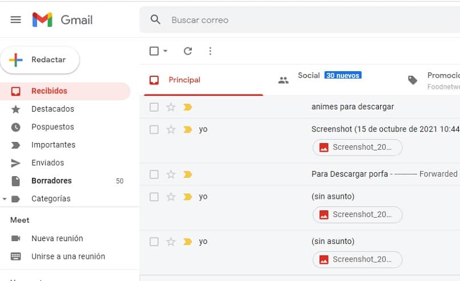Click the Categorías label

click(51, 199)
